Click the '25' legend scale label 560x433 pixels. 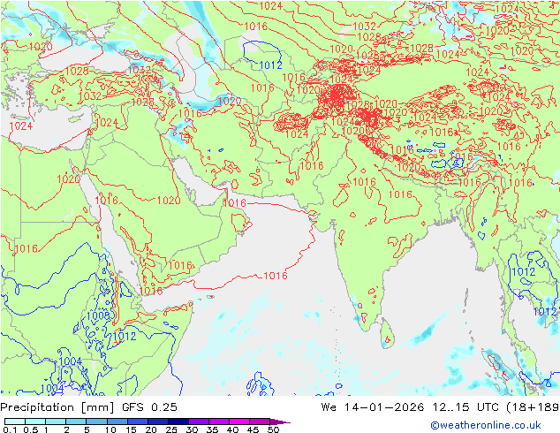tap(171, 429)
